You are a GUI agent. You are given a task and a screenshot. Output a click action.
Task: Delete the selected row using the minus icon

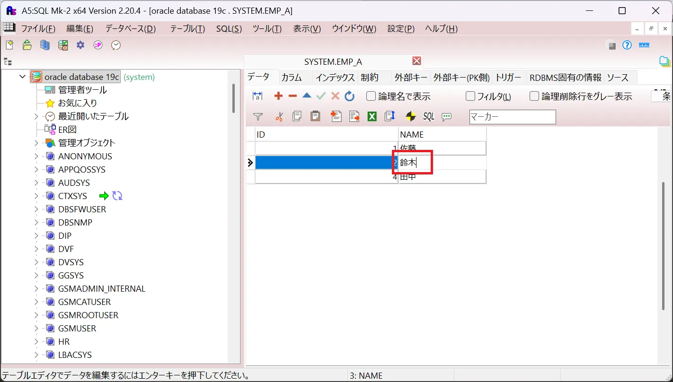[292, 95]
